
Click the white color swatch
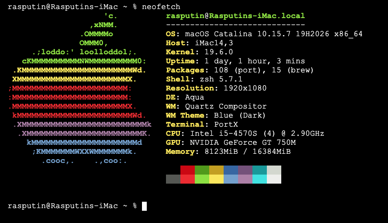pos(274,179)
